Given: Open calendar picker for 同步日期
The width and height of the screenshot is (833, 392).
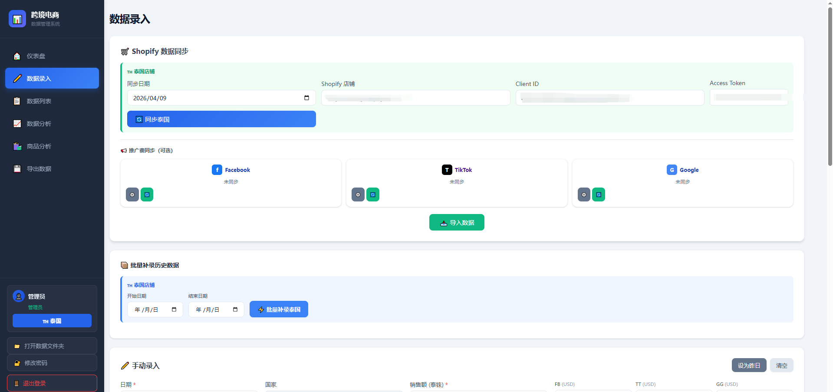Looking at the screenshot, I should [x=306, y=98].
